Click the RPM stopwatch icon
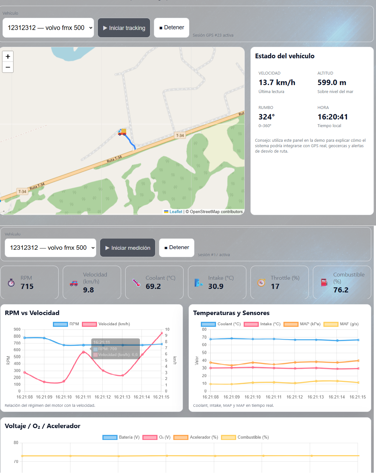This screenshot has height=474, width=376. point(11,283)
